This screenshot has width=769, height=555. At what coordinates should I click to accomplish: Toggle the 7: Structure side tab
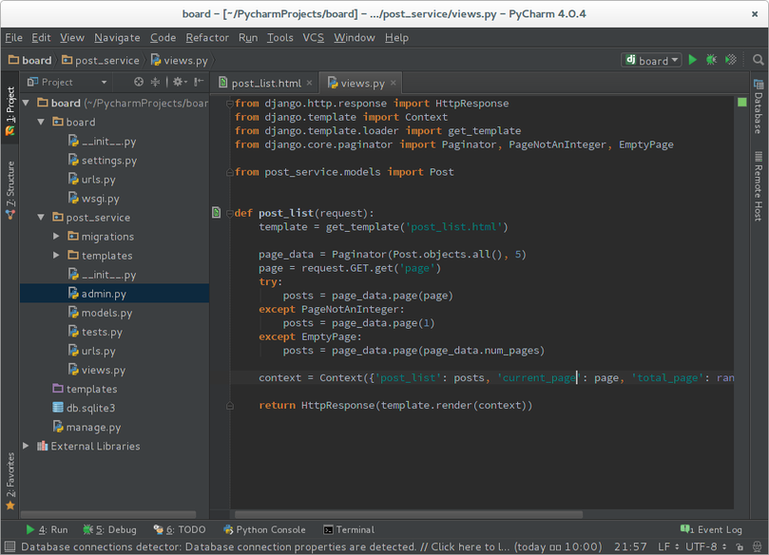coord(10,190)
